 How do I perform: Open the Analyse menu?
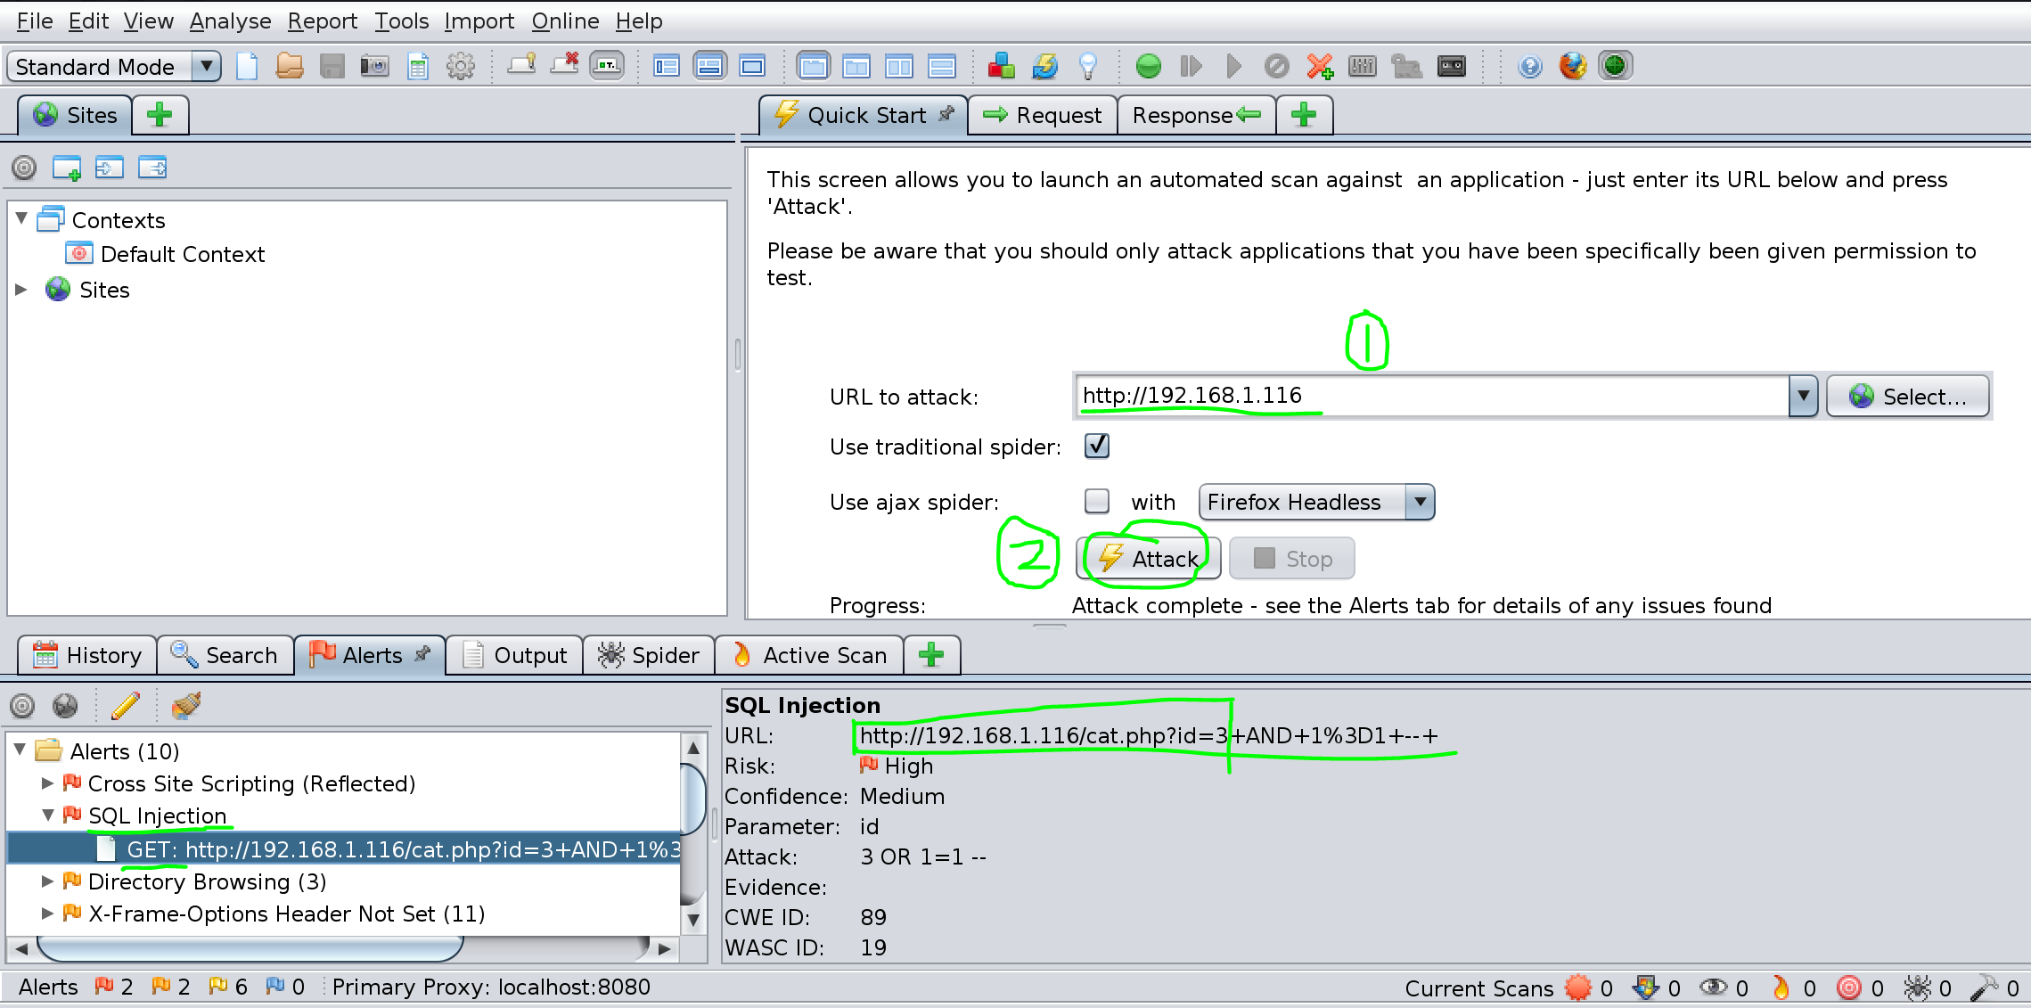click(230, 20)
